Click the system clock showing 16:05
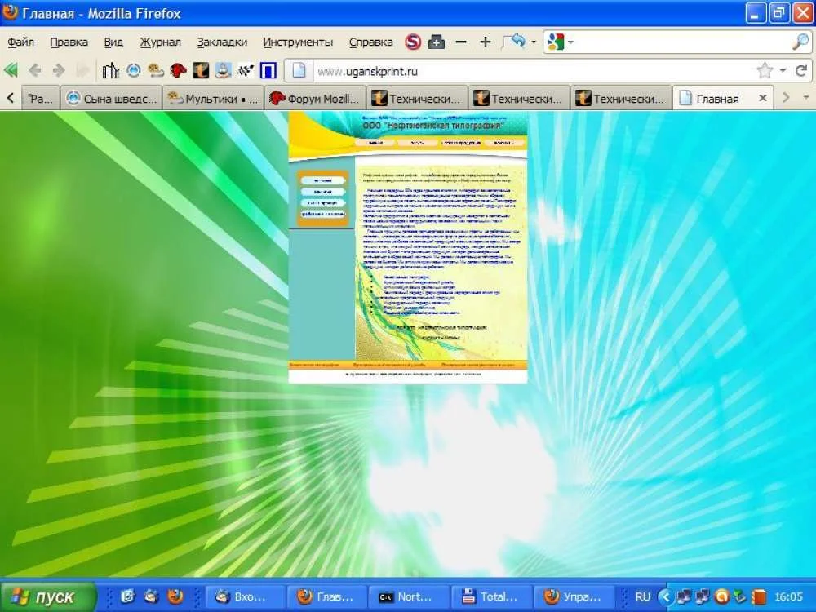 click(x=789, y=596)
